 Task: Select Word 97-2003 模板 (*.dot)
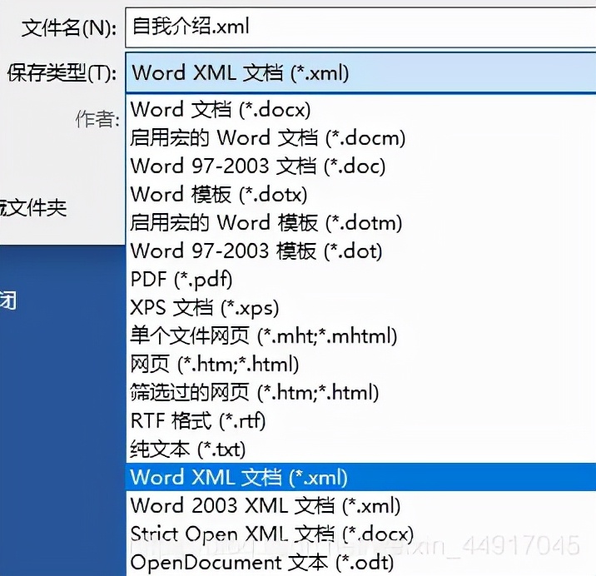[361, 251]
